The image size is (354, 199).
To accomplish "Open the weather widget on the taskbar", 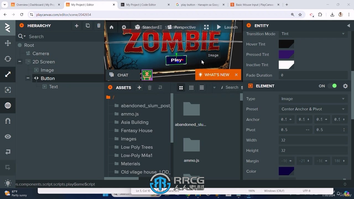I will point(16,193).
